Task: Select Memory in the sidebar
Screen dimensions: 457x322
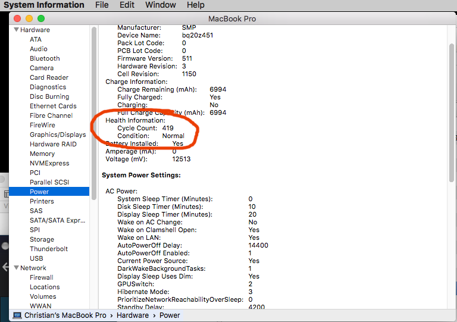Action: pos(42,154)
